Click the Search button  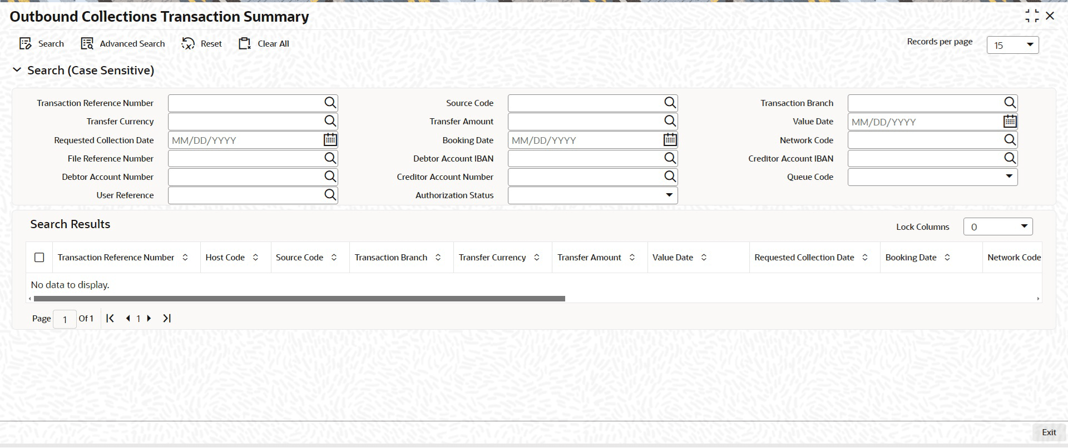42,44
